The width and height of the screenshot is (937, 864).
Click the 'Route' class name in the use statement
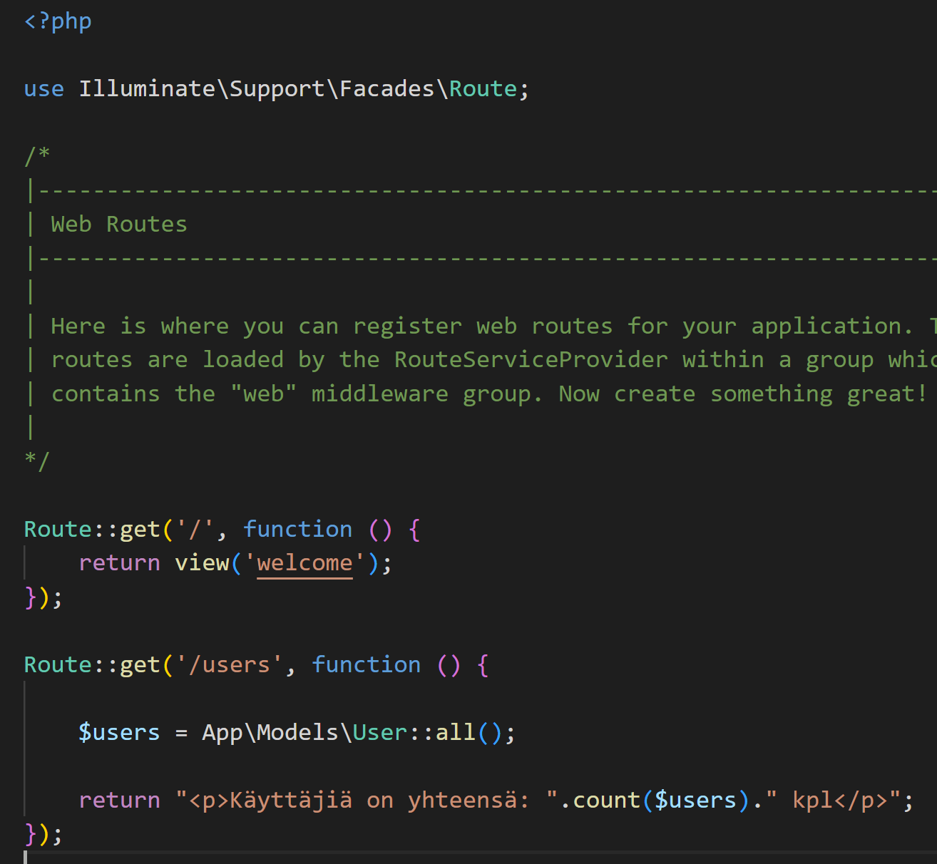[x=483, y=89]
